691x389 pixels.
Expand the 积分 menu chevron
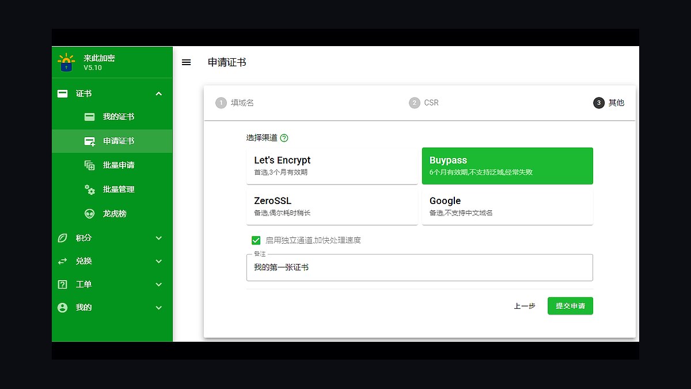159,238
